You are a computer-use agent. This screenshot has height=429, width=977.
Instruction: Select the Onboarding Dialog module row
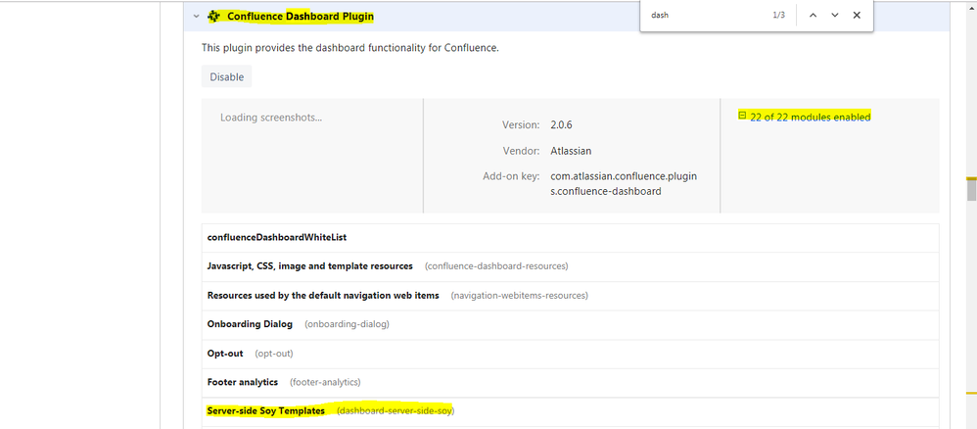click(x=570, y=324)
